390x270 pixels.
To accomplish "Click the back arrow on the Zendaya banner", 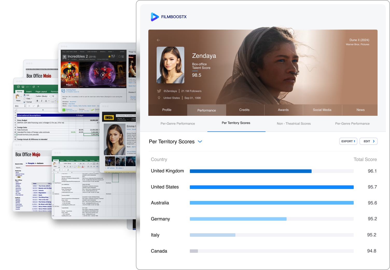I will coord(158,40).
